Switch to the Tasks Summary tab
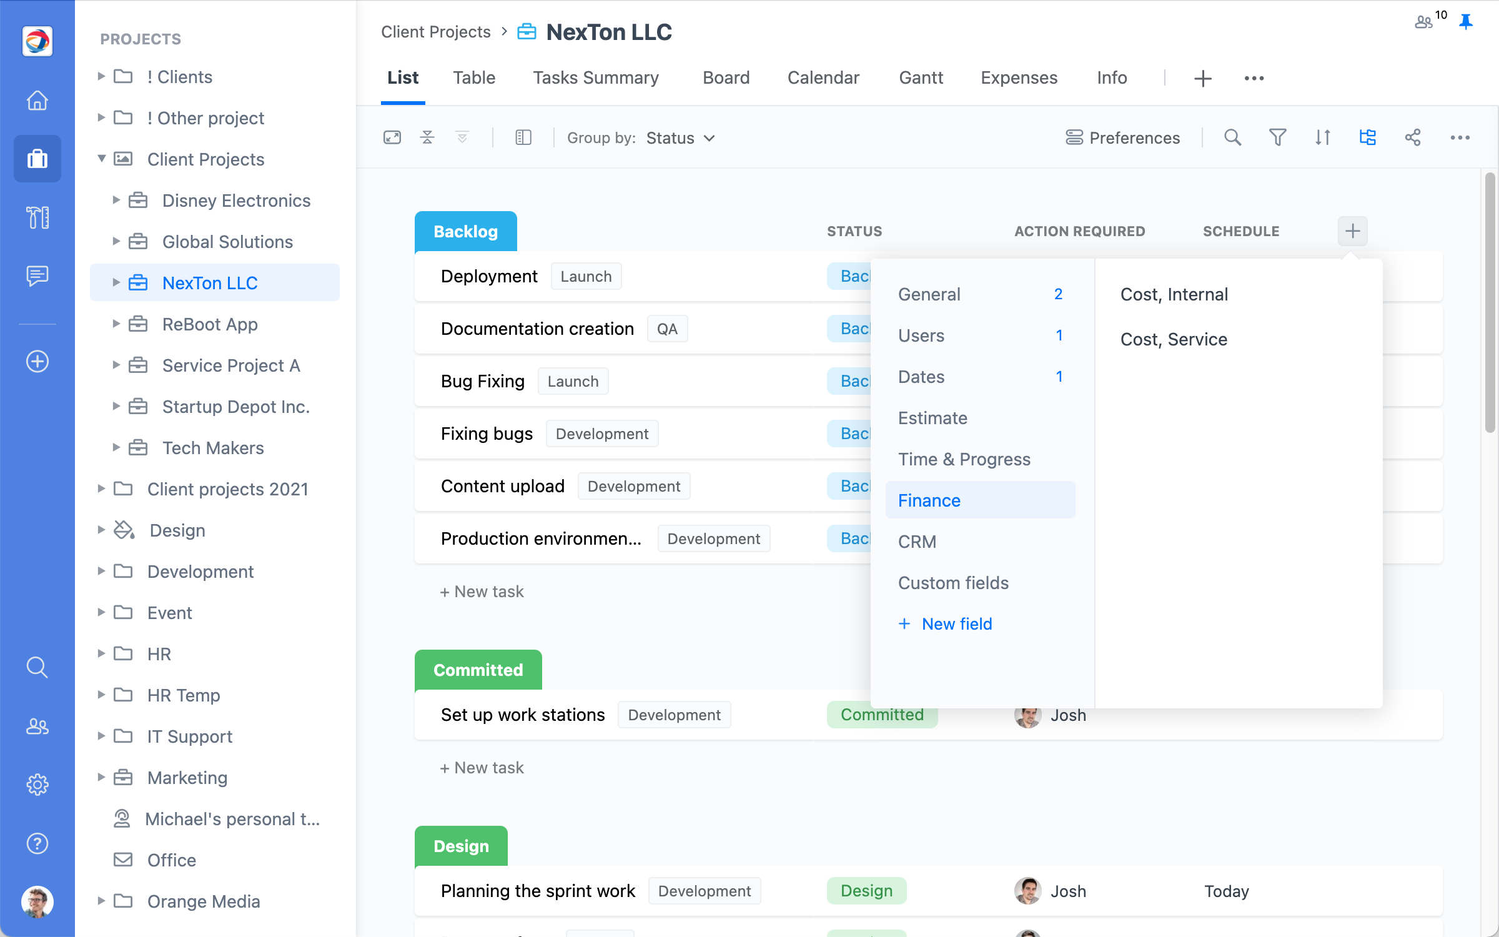The image size is (1499, 937). pyautogui.click(x=596, y=78)
